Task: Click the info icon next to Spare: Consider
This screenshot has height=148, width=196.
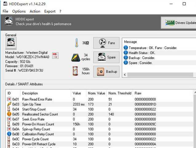Action: (126, 63)
